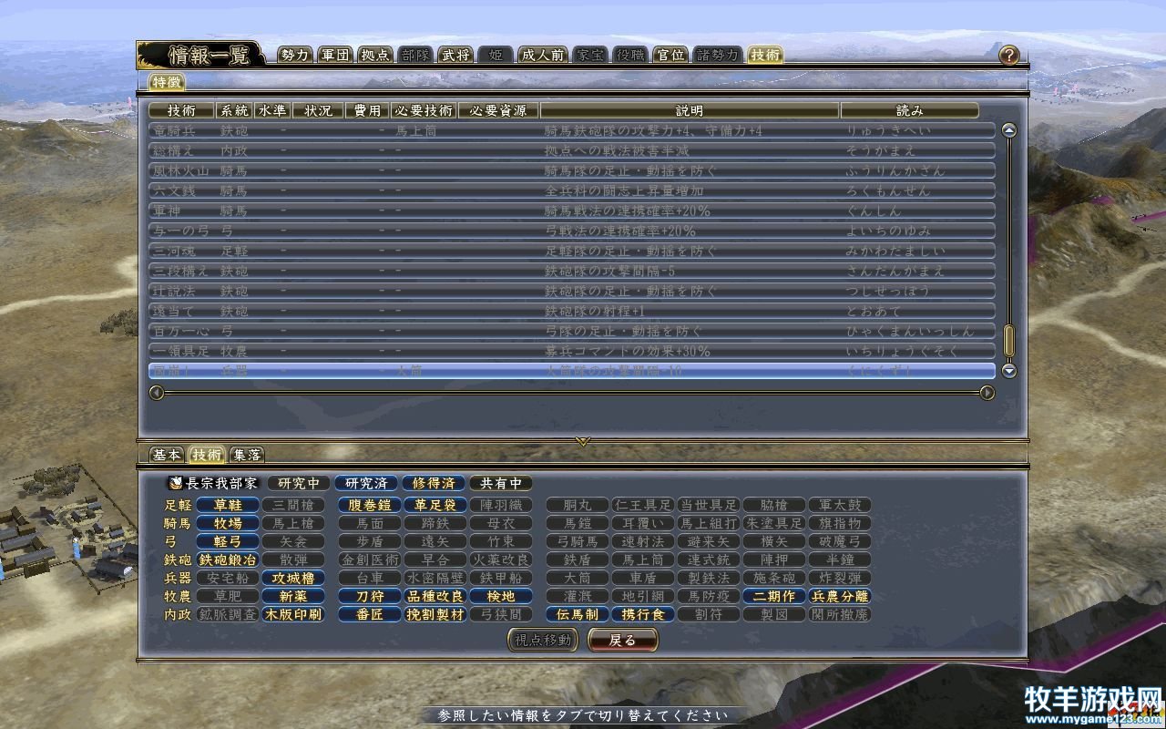Click the 兵農分離 technology button
Viewport: 1166px width, 729px height.
[840, 596]
